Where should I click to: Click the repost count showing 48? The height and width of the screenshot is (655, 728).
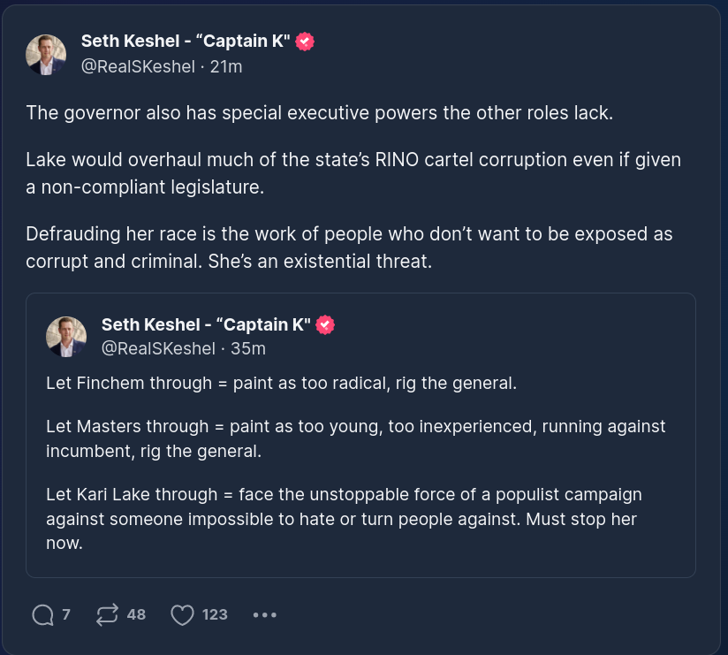(136, 614)
